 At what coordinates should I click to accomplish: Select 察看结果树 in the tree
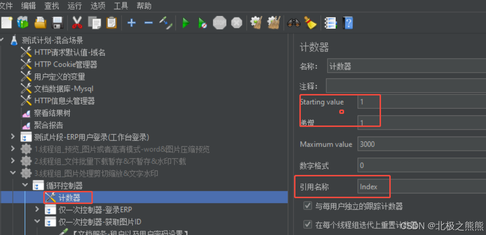click(52, 113)
